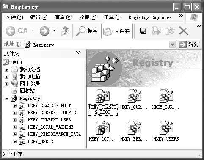Click the copy-to-folder toolbar icon
This screenshot has width=204, height=160.
pos(170,31)
